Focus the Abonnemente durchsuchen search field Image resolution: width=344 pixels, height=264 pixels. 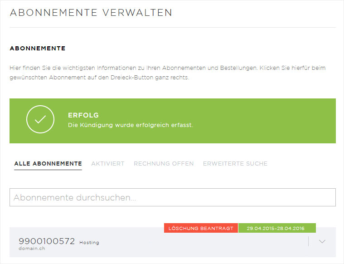tap(172, 198)
